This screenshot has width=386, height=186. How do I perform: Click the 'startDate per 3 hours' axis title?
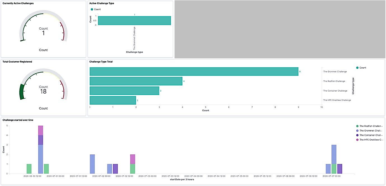pyautogui.click(x=182, y=179)
